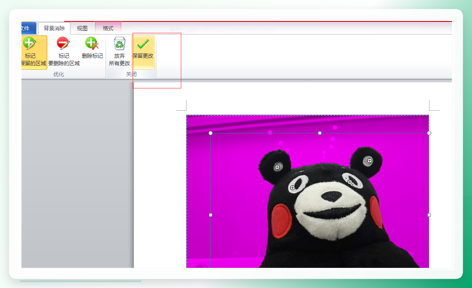Click the Close (关闭) group label
Image resolution: width=472 pixels, height=288 pixels.
pyautogui.click(x=131, y=74)
